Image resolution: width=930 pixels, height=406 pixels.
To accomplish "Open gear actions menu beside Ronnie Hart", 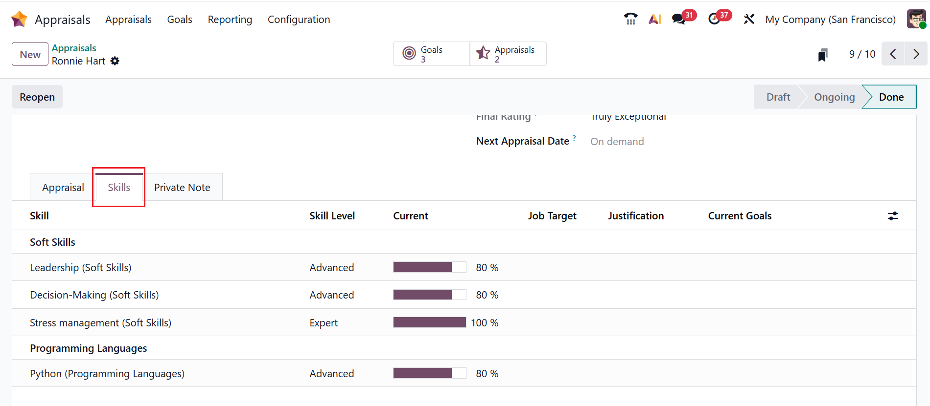I will click(x=115, y=61).
